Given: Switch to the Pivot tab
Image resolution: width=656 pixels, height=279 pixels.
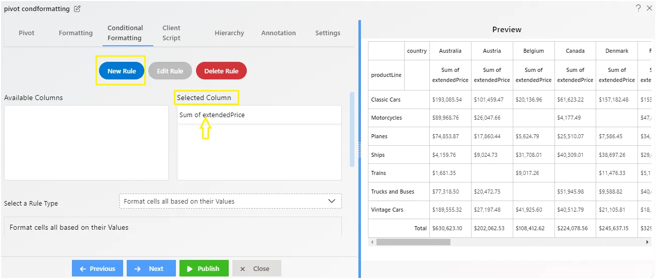Looking at the screenshot, I should 27,33.
